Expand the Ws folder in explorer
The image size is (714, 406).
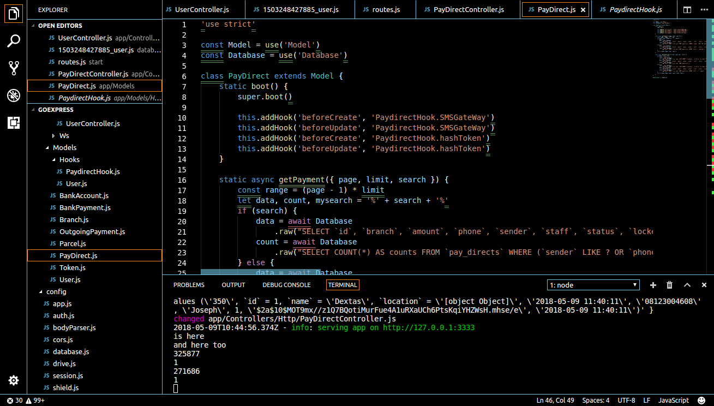point(64,135)
